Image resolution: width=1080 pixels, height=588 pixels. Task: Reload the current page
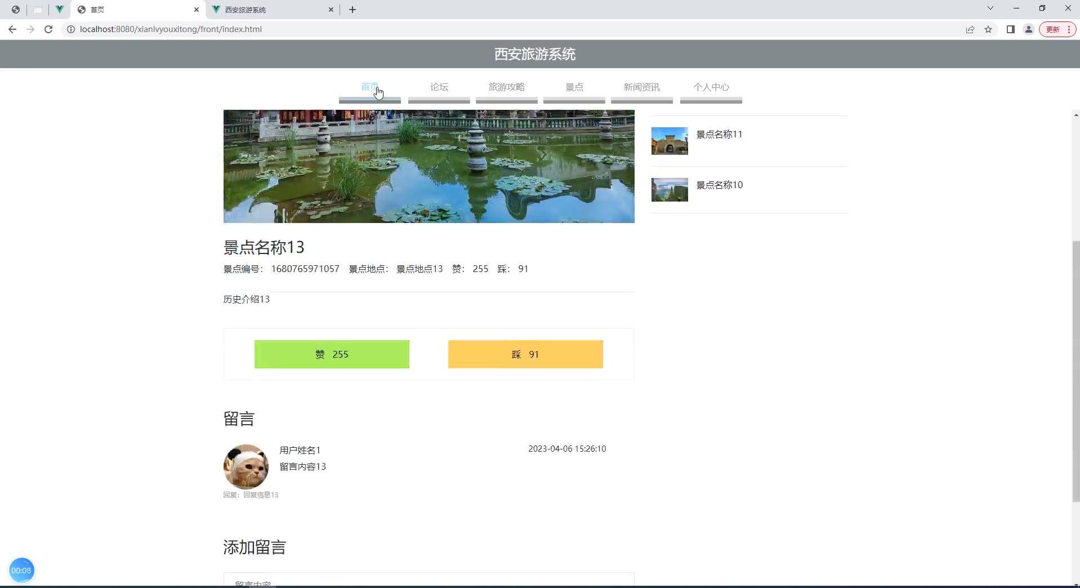coord(48,29)
